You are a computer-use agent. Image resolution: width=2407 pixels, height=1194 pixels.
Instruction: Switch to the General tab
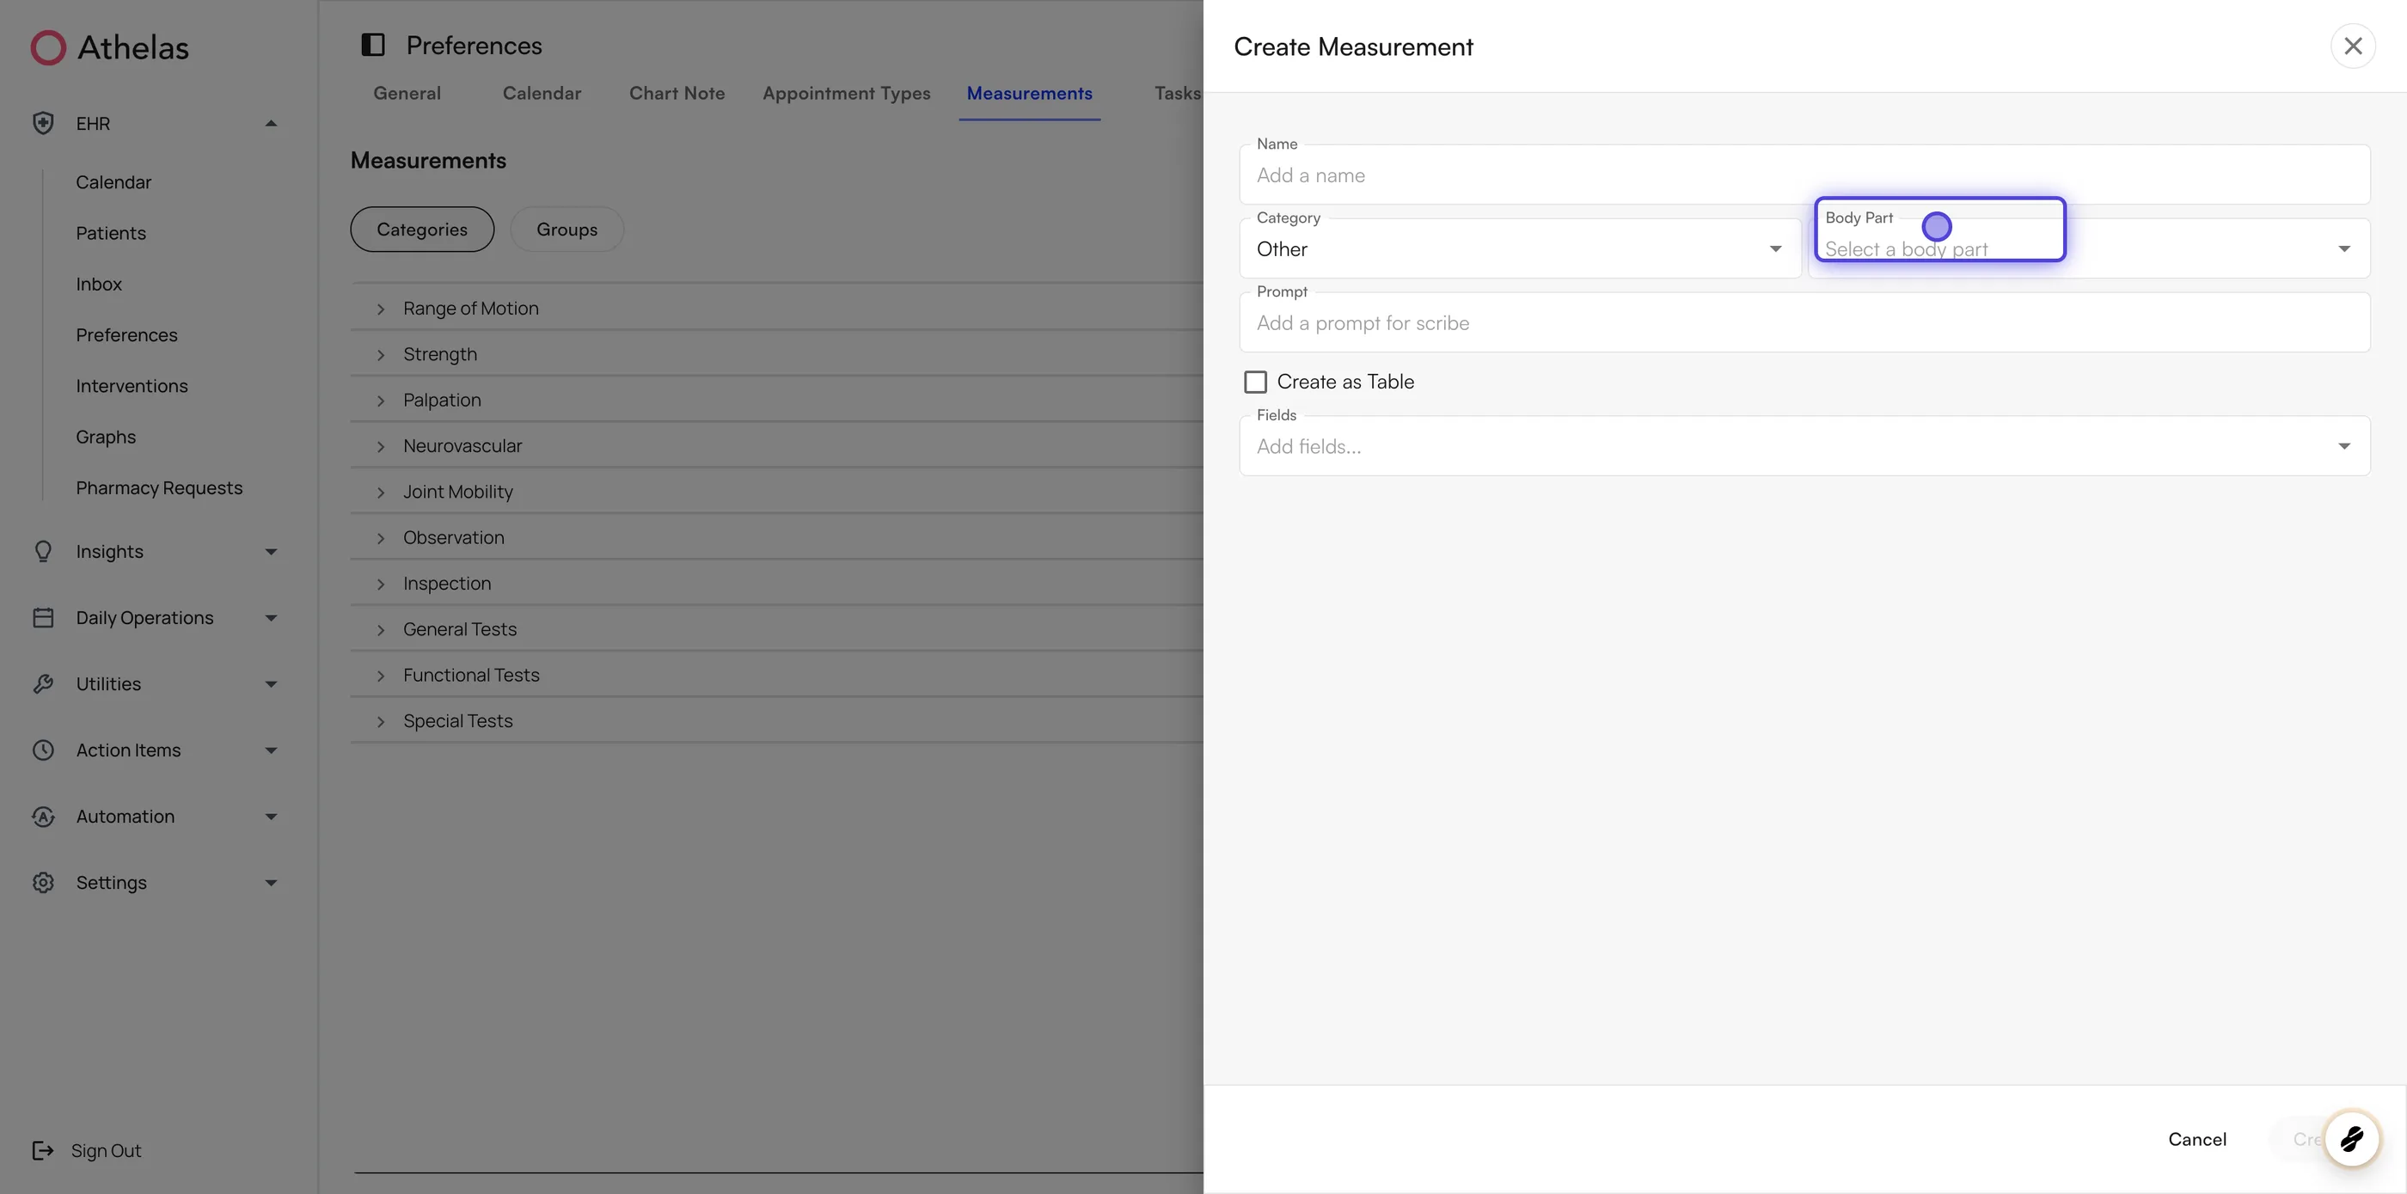407,93
